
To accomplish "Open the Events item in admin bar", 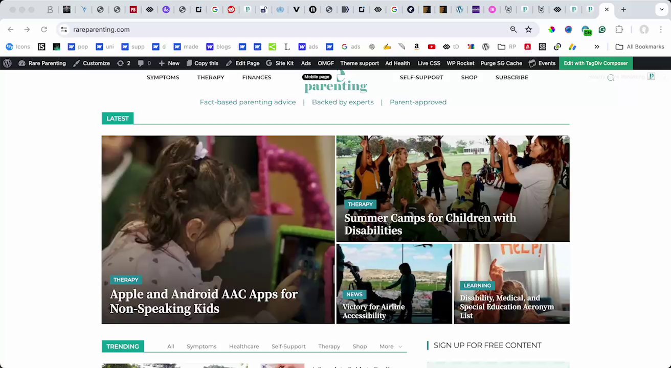I will click(x=542, y=63).
